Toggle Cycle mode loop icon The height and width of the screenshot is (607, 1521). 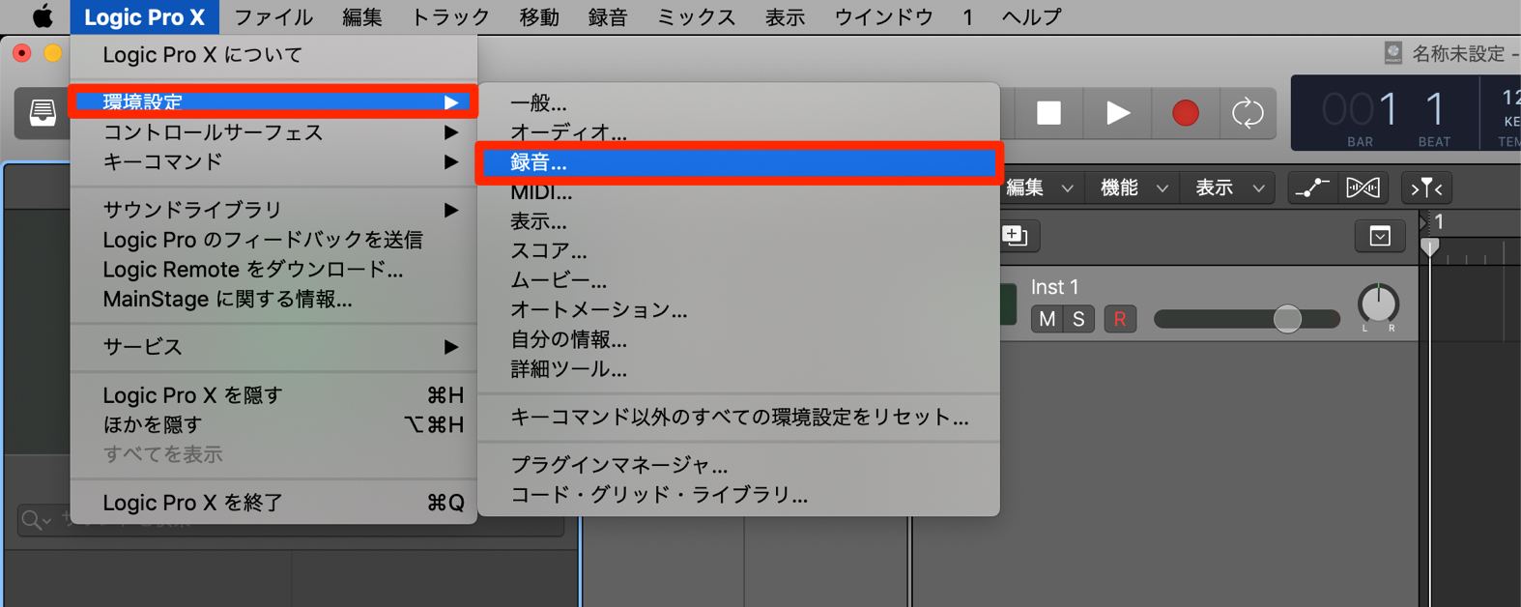(x=1248, y=113)
